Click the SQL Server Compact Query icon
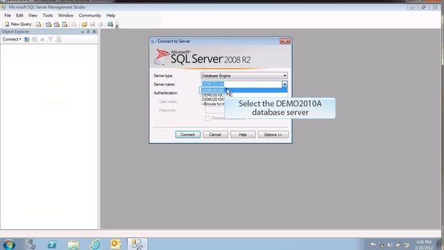 click(x=74, y=24)
